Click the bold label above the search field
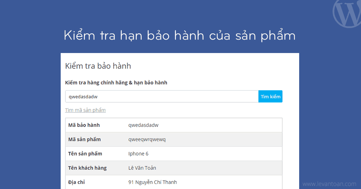Viewport: 361px width, 189px height. pyautogui.click(x=116, y=83)
